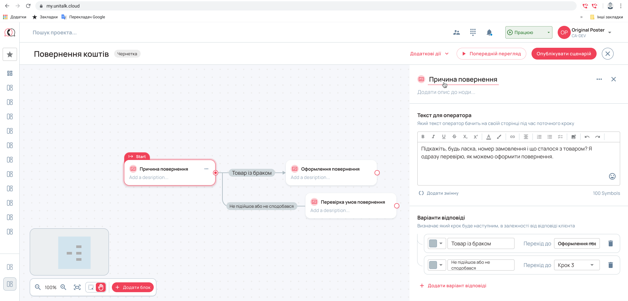Image resolution: width=628 pixels, height=301 pixels.
Task: Expand the Original Poster account menu
Action: click(610, 32)
